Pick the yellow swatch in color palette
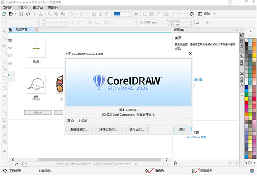 coord(246,98)
